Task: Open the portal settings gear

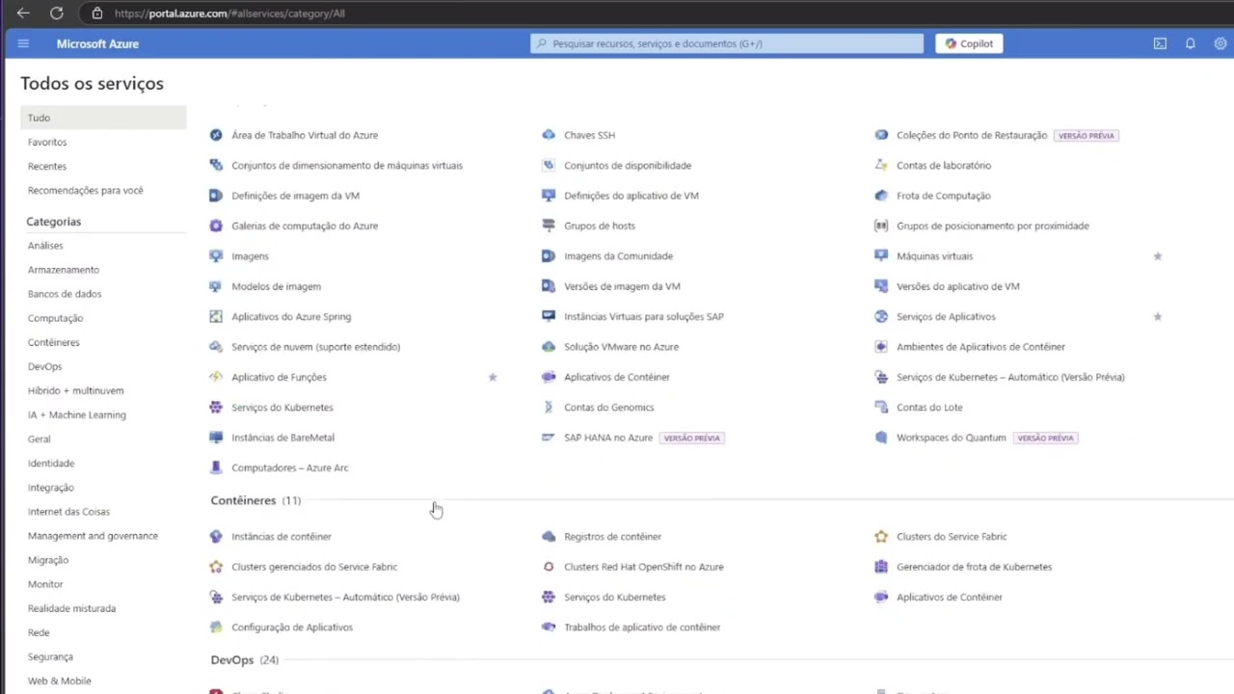Action: (x=1221, y=43)
